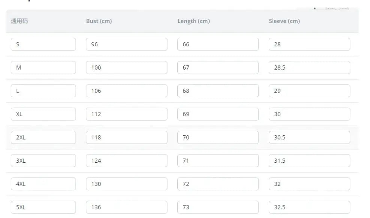Click the Bust input with 118
Screen dimensions: 370x218
pyautogui.click(x=126, y=137)
